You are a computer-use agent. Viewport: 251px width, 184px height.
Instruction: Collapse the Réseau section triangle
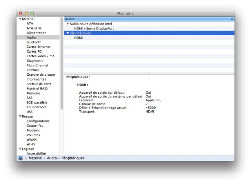coord(20,116)
